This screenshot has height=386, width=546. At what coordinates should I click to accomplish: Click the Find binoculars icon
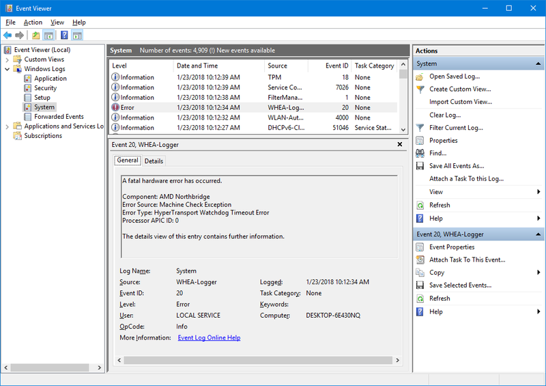[x=420, y=153]
